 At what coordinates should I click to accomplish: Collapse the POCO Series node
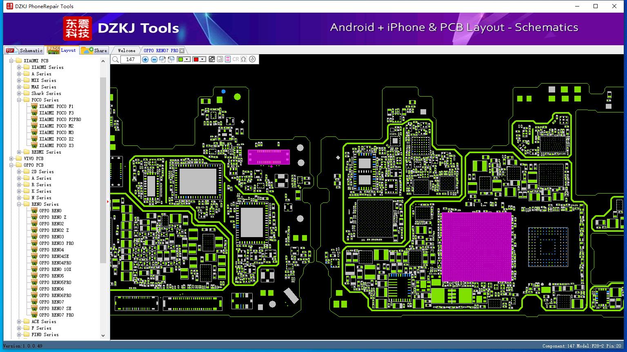pos(19,100)
